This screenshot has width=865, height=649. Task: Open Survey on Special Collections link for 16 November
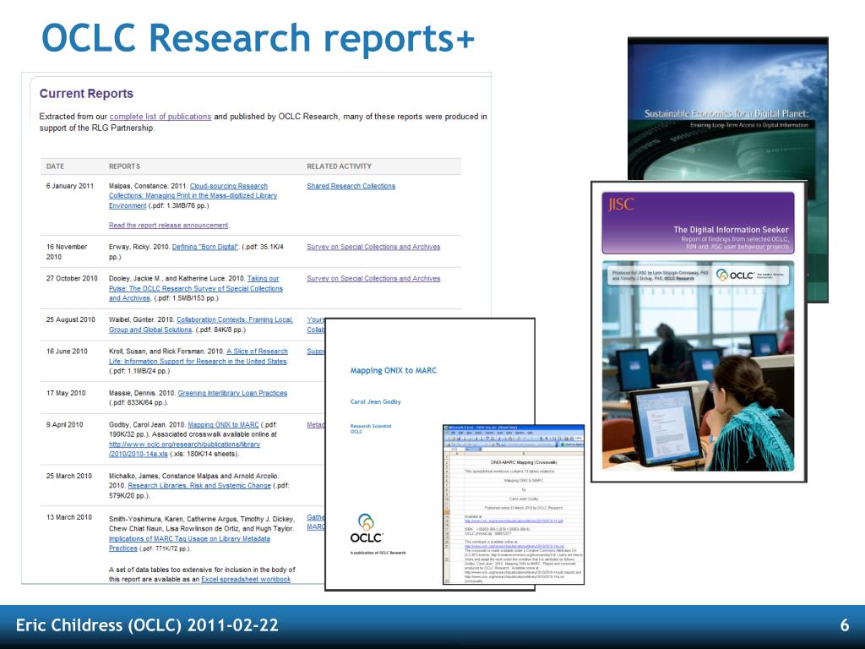pos(373,247)
